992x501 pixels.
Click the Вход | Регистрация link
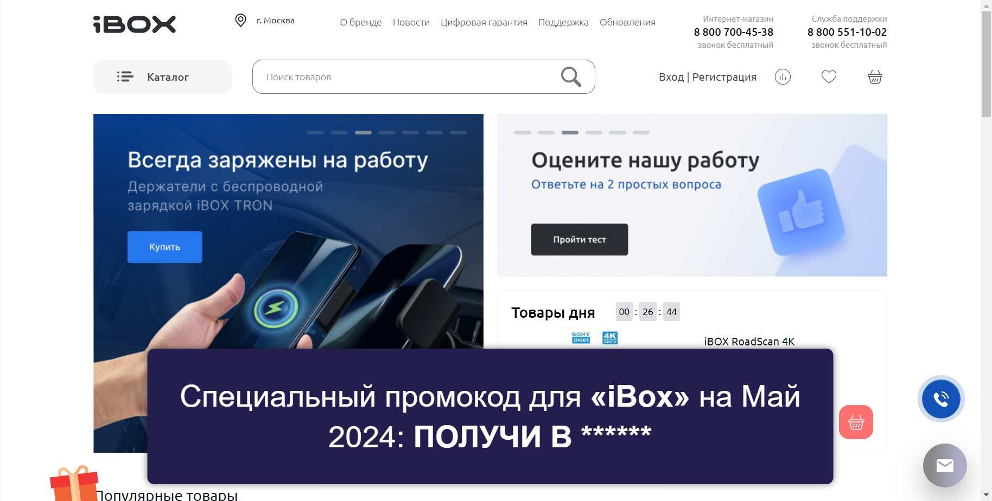click(x=708, y=77)
